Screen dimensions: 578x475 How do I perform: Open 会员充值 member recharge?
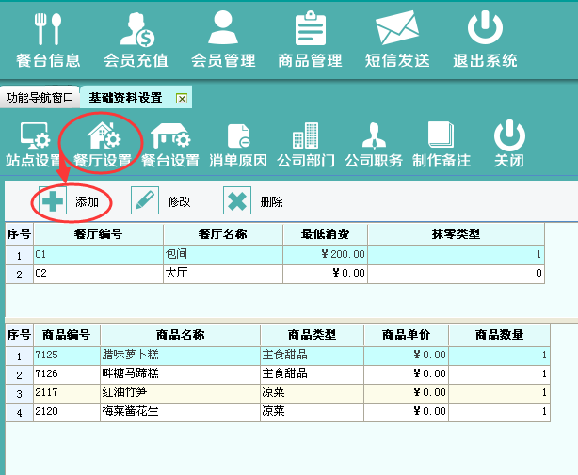(136, 39)
